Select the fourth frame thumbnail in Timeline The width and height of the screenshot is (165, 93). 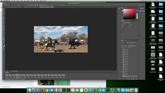tap(18, 75)
